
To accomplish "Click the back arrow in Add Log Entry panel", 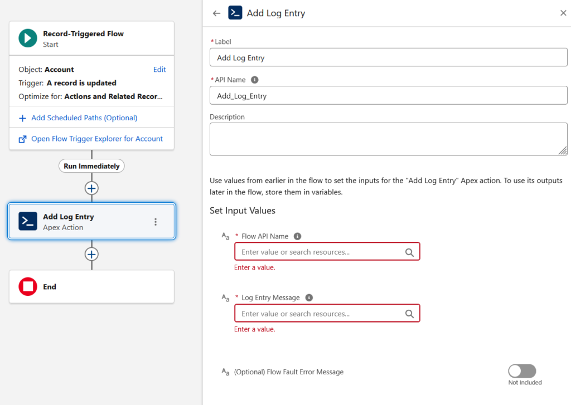I will point(217,13).
